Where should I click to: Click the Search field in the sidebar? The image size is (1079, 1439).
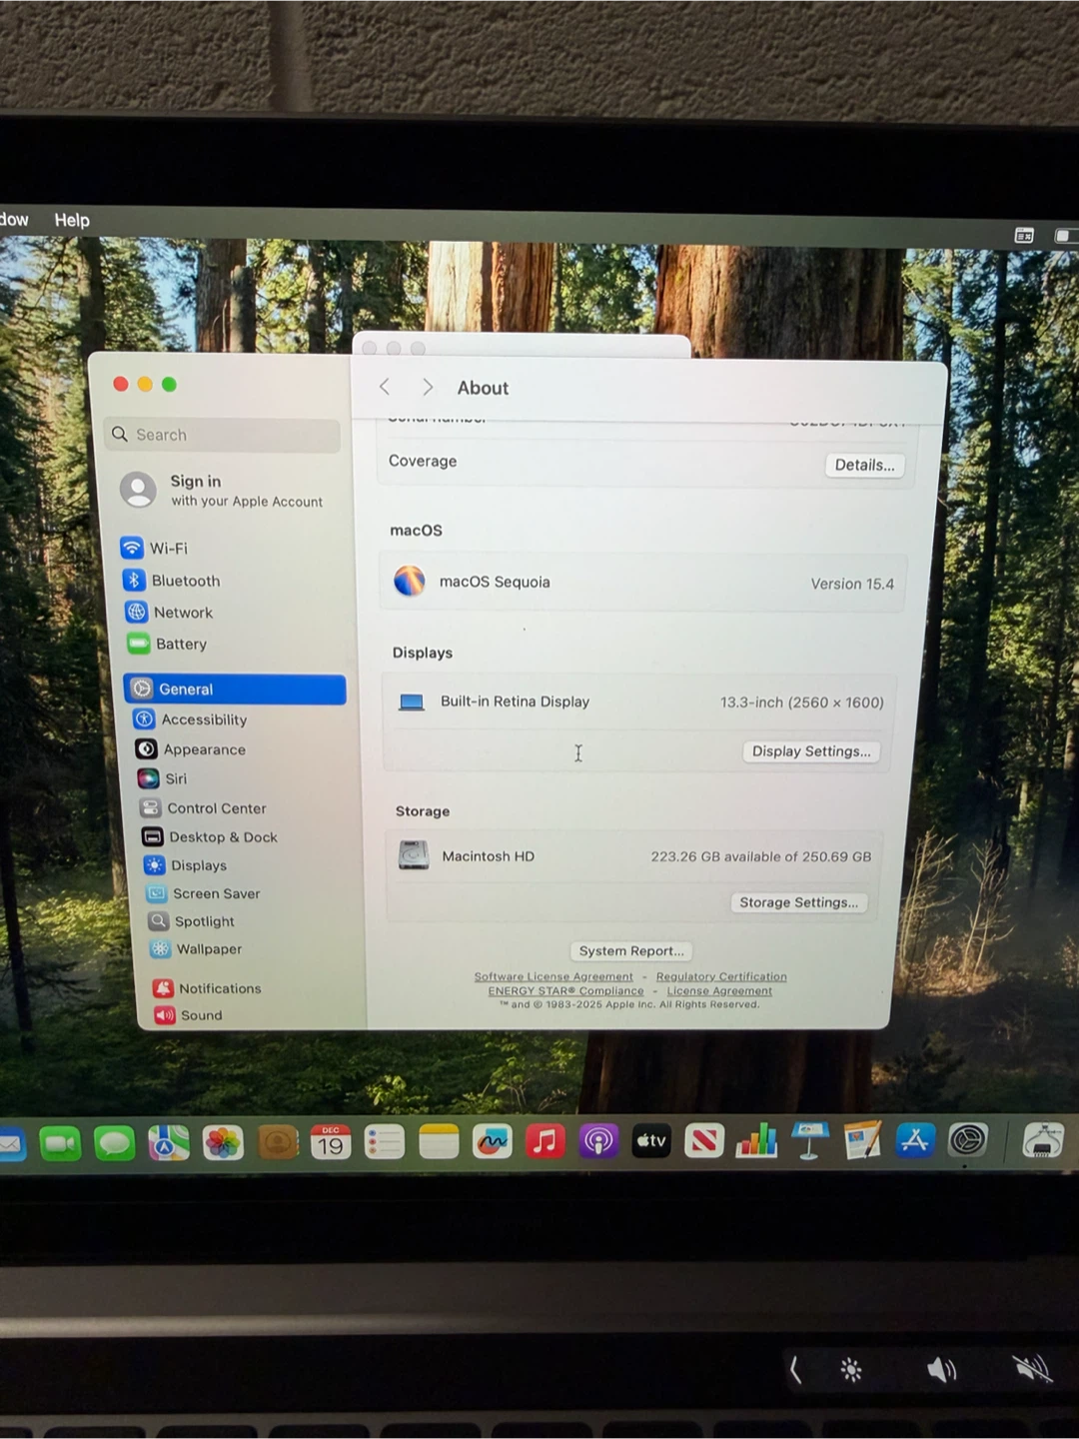[x=222, y=435]
